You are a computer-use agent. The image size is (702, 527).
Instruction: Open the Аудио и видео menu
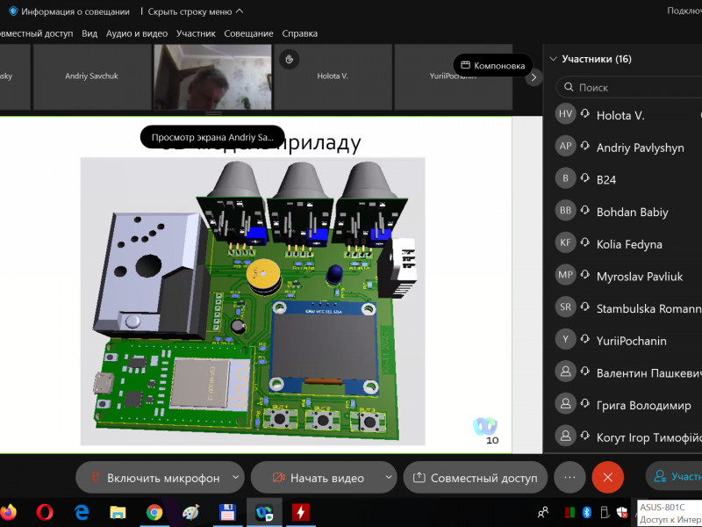click(136, 33)
